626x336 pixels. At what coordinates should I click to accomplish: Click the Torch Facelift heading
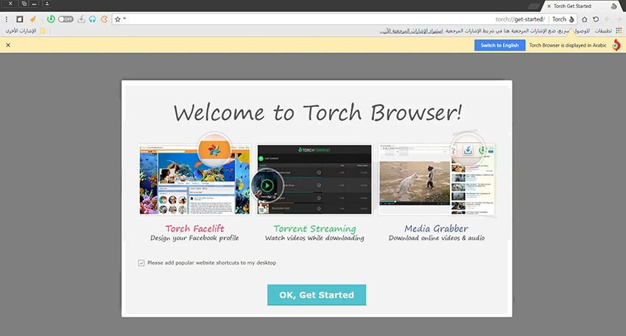(x=195, y=228)
